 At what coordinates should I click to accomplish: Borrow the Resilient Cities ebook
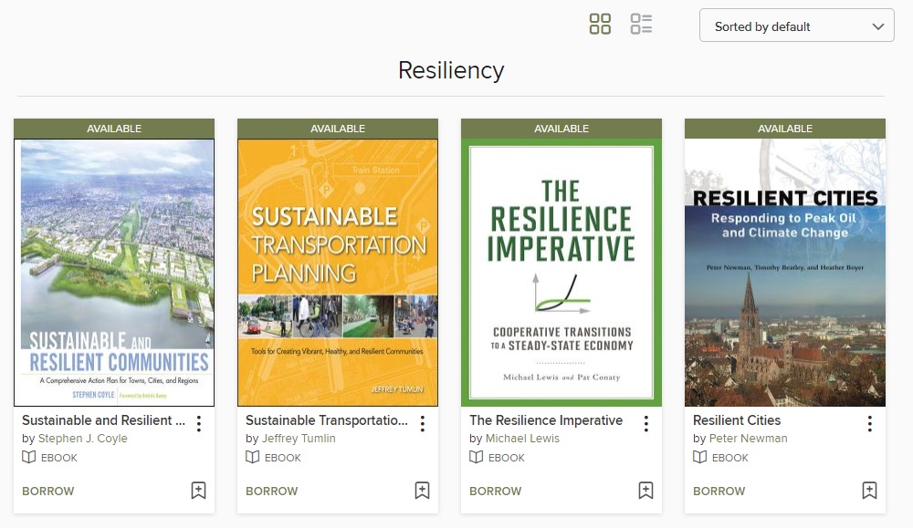click(719, 492)
